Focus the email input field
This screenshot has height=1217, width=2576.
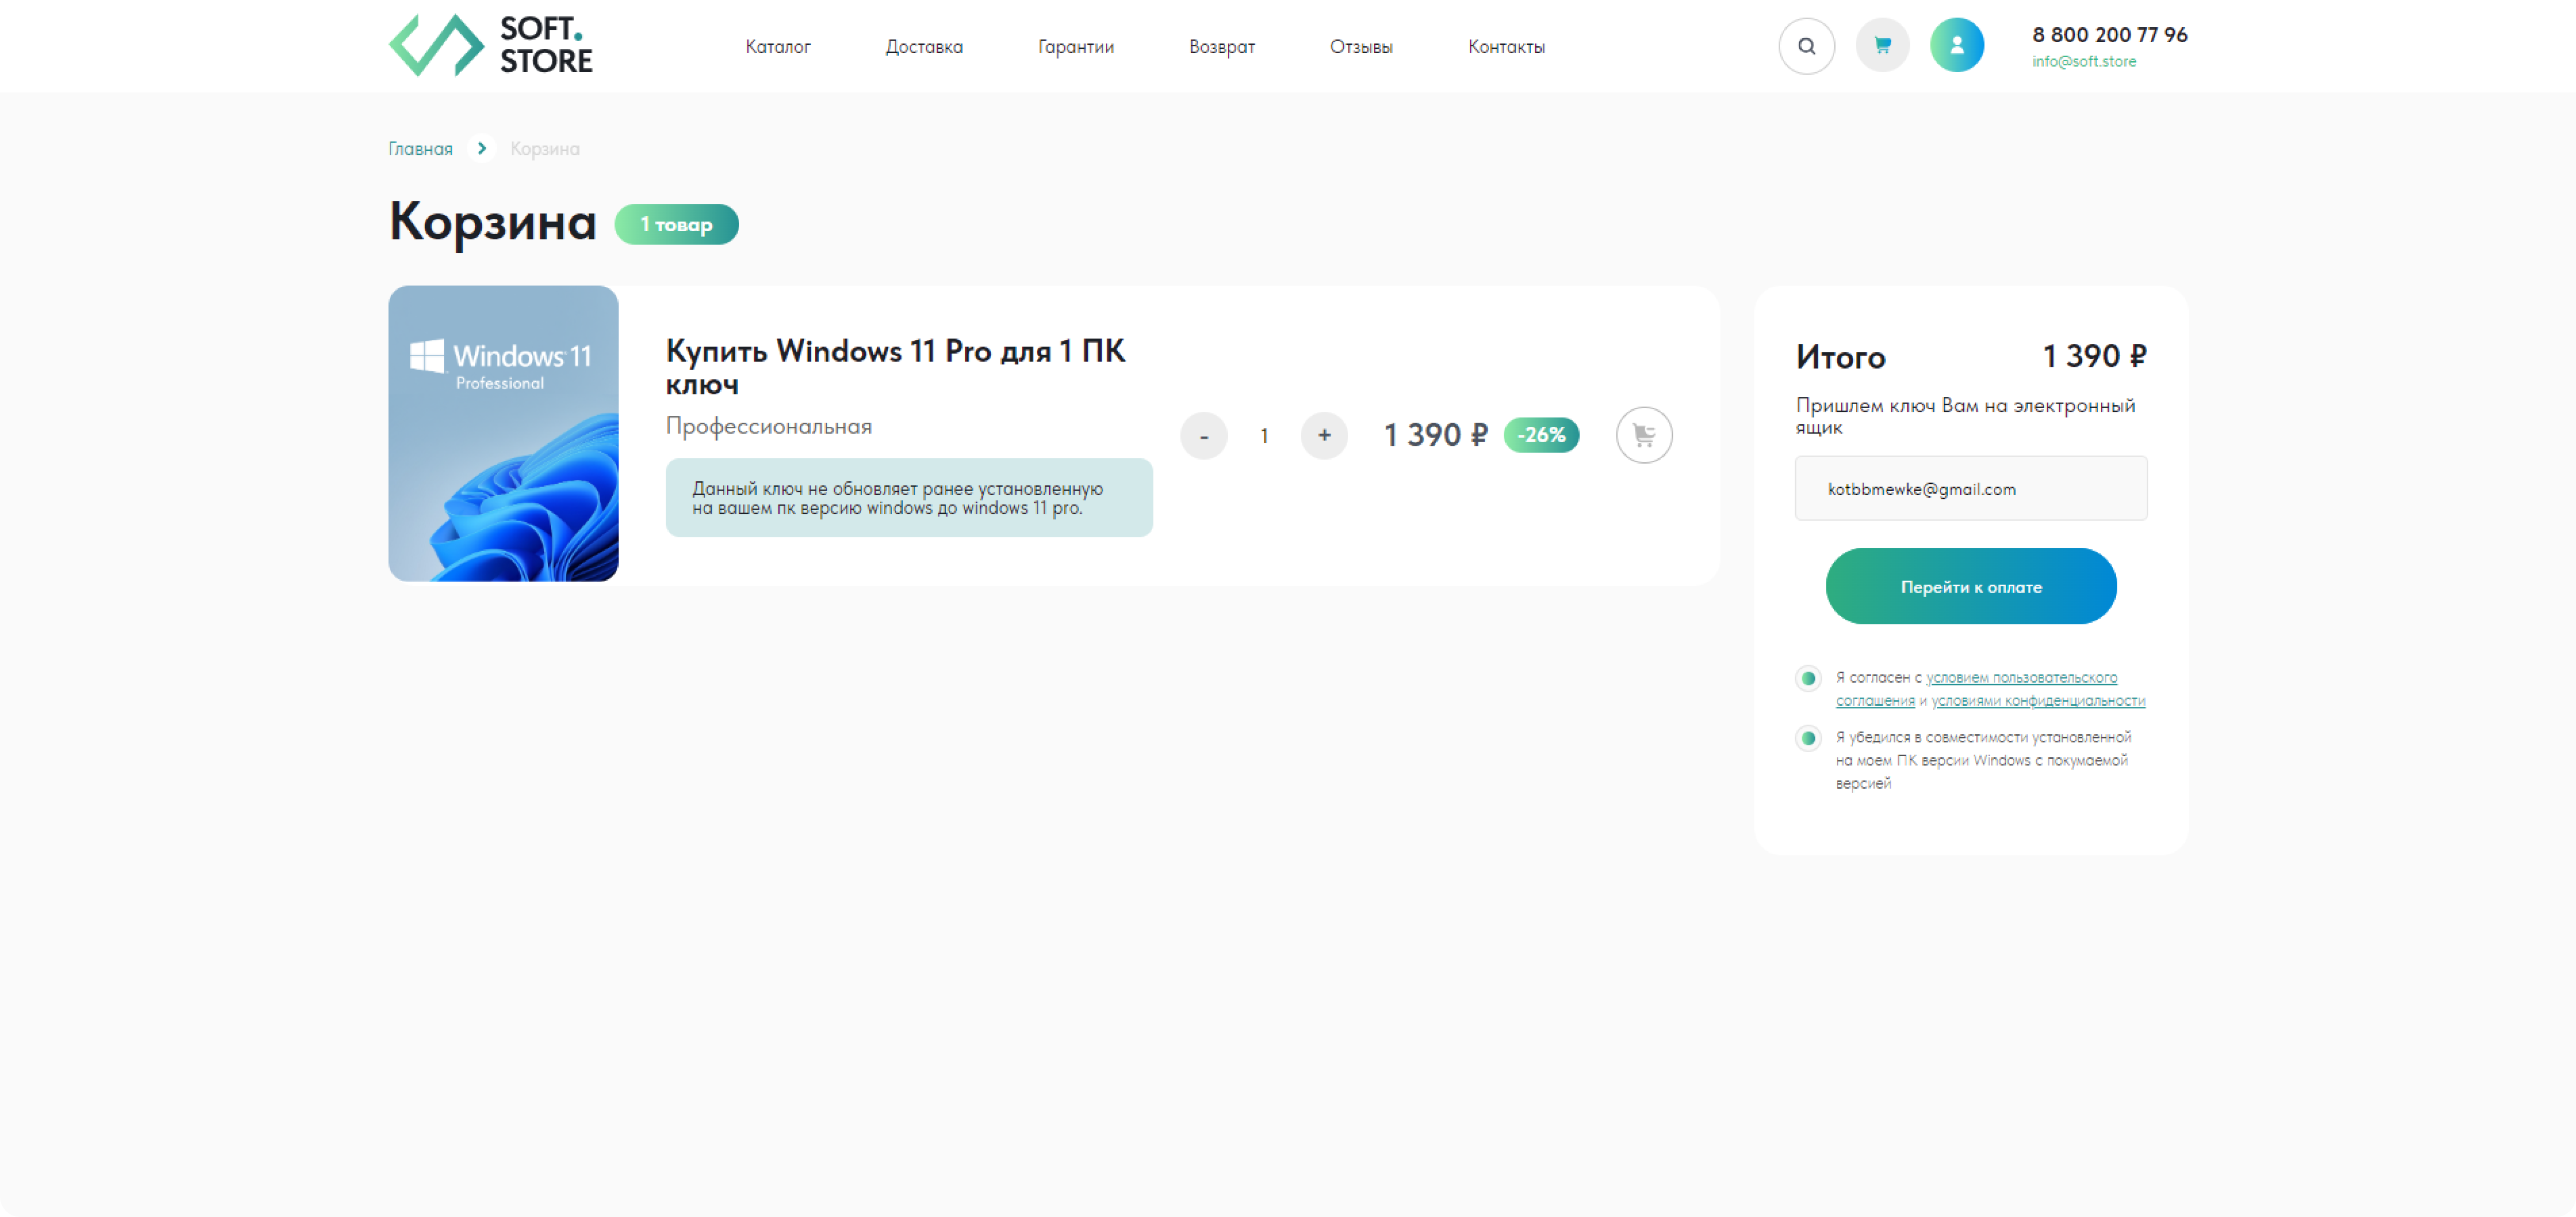1970,489
